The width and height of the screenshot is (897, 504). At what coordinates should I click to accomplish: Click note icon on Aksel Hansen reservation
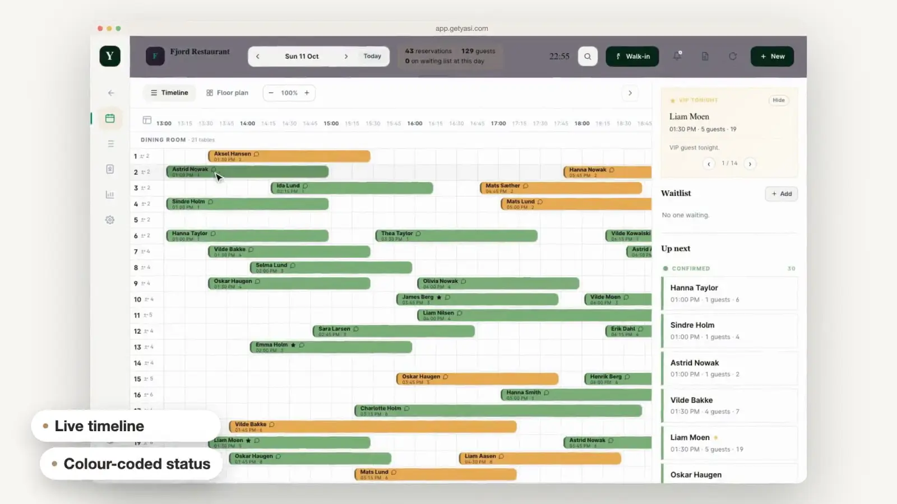257,154
